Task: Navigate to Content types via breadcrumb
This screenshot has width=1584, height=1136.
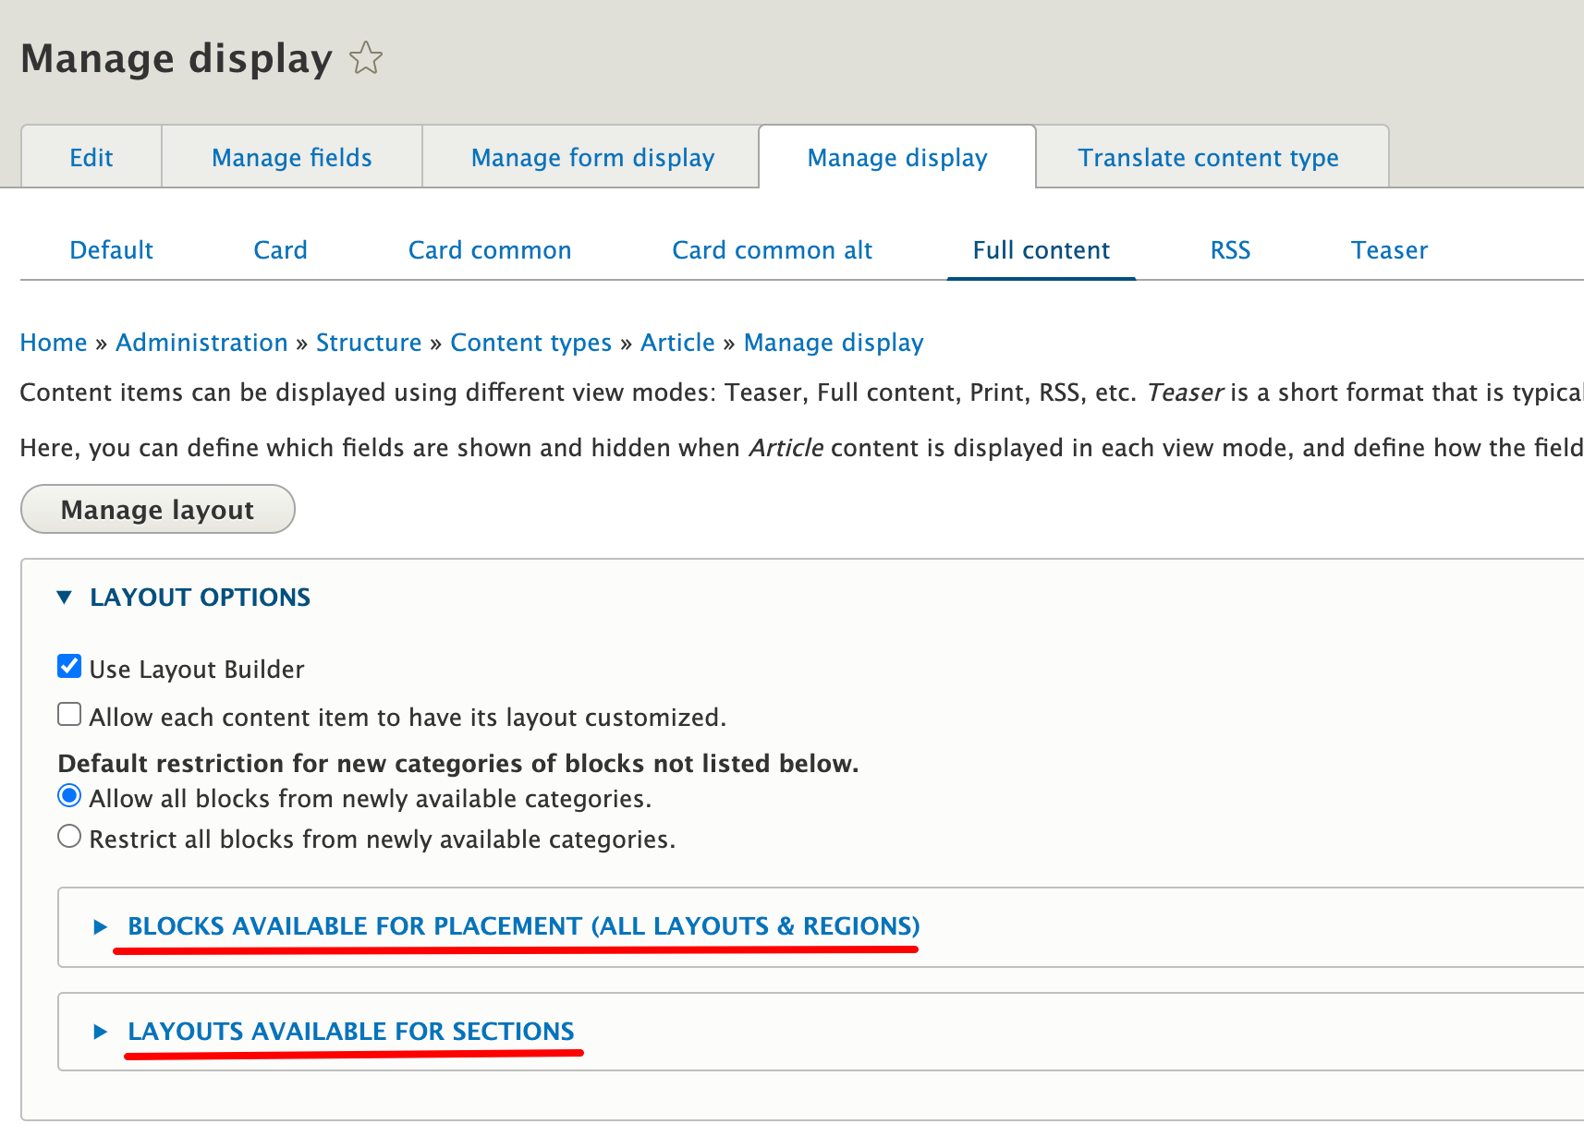Action: coord(530,342)
